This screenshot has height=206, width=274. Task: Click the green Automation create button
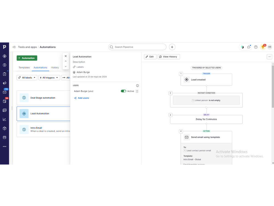(27, 58)
